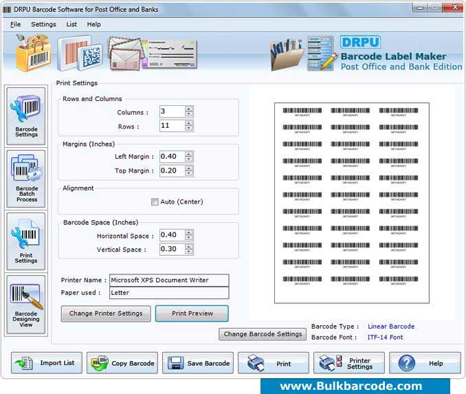Increase Left Margin with up arrow

point(189,154)
